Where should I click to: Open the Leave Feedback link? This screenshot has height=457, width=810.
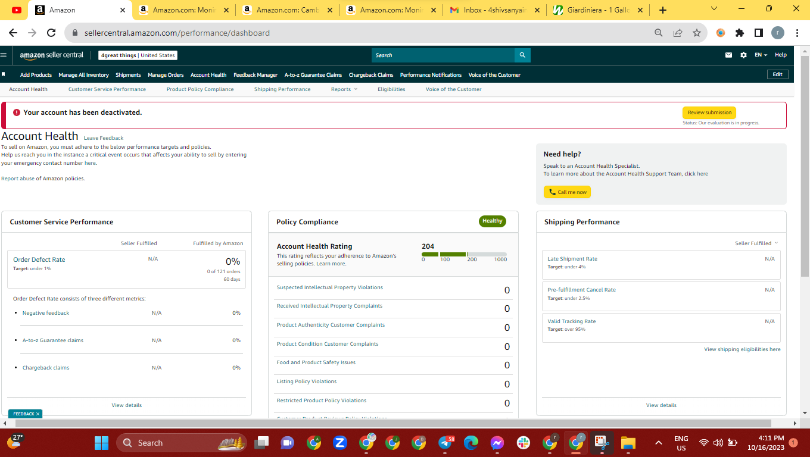coord(104,138)
